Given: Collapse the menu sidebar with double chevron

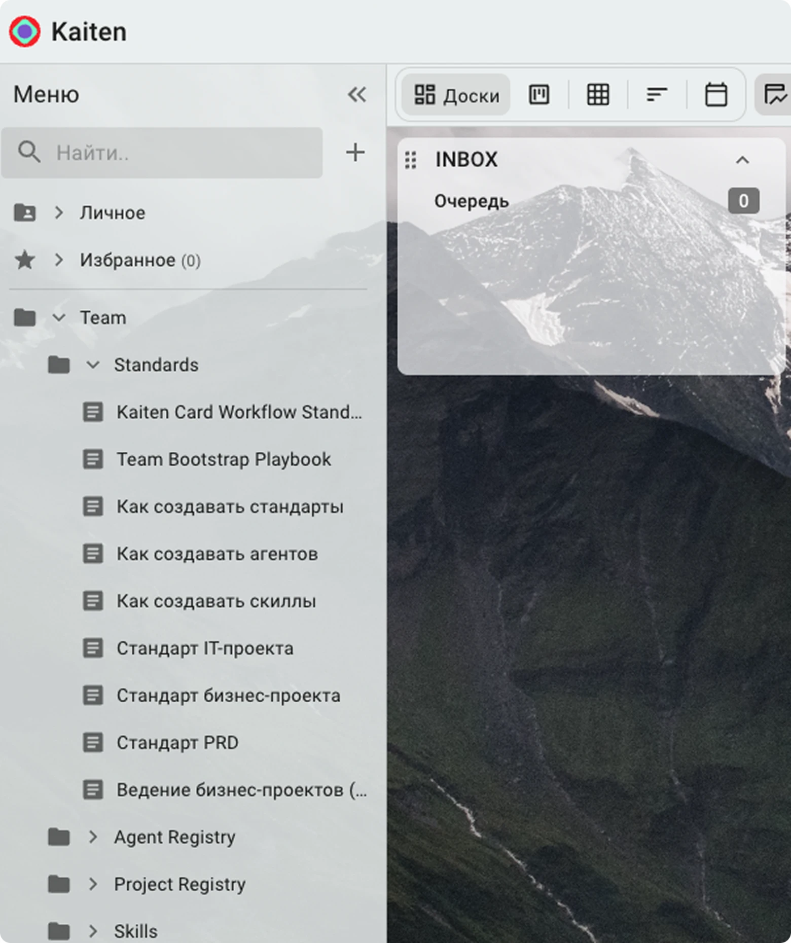Looking at the screenshot, I should (357, 94).
